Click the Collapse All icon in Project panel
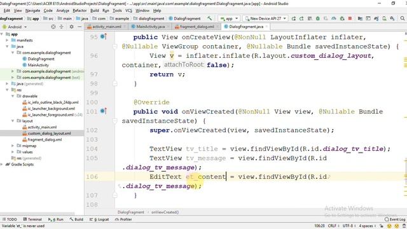Screen dimensions: 407x229 click(62, 27)
